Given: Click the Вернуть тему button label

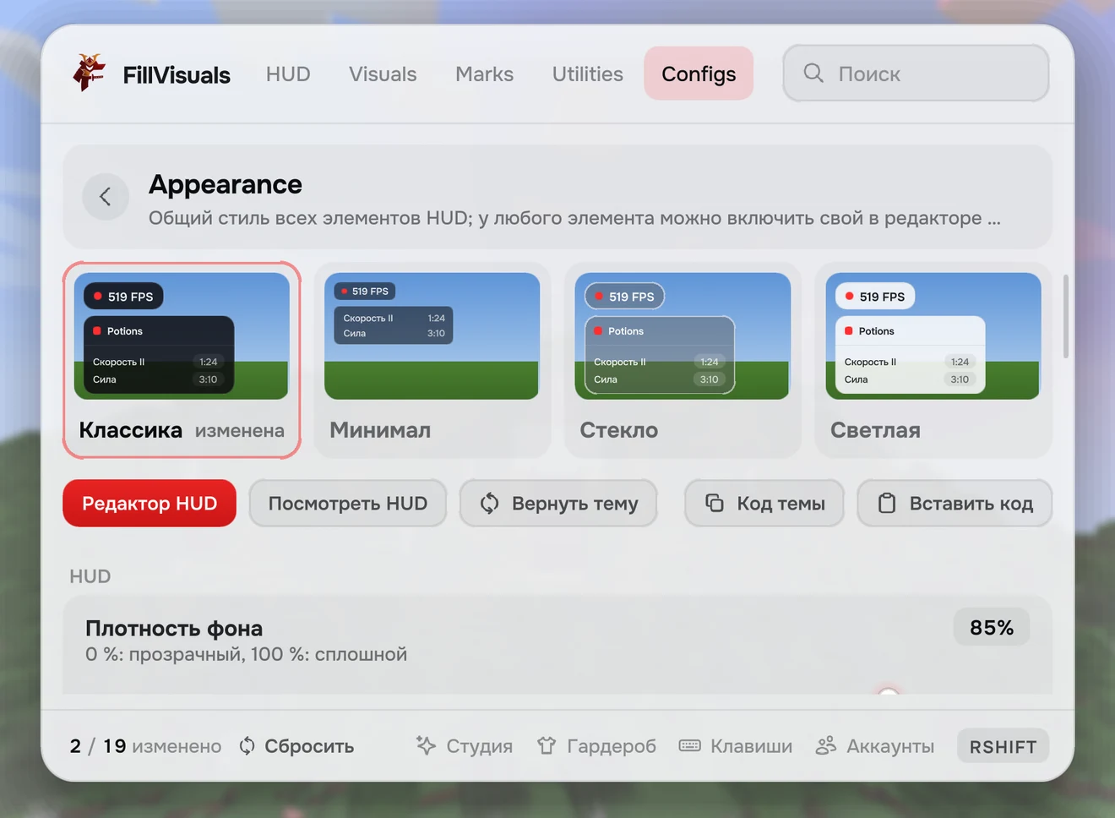Looking at the screenshot, I should (x=575, y=504).
